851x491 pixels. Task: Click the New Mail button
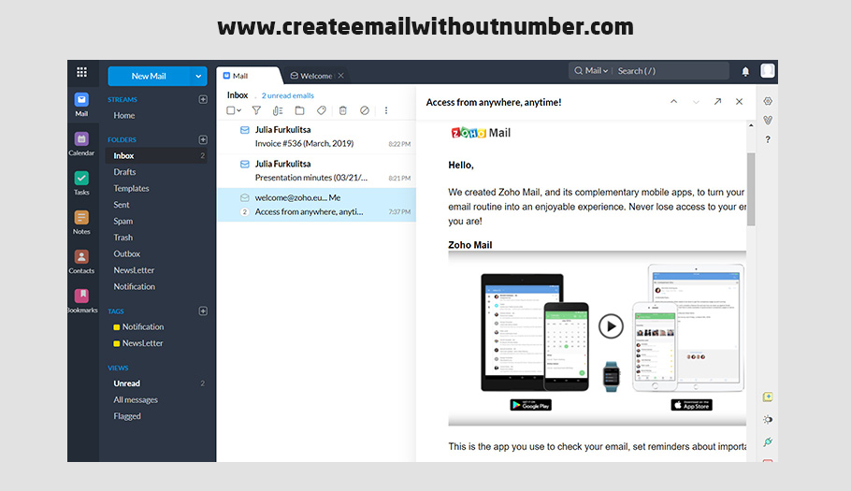(x=149, y=77)
